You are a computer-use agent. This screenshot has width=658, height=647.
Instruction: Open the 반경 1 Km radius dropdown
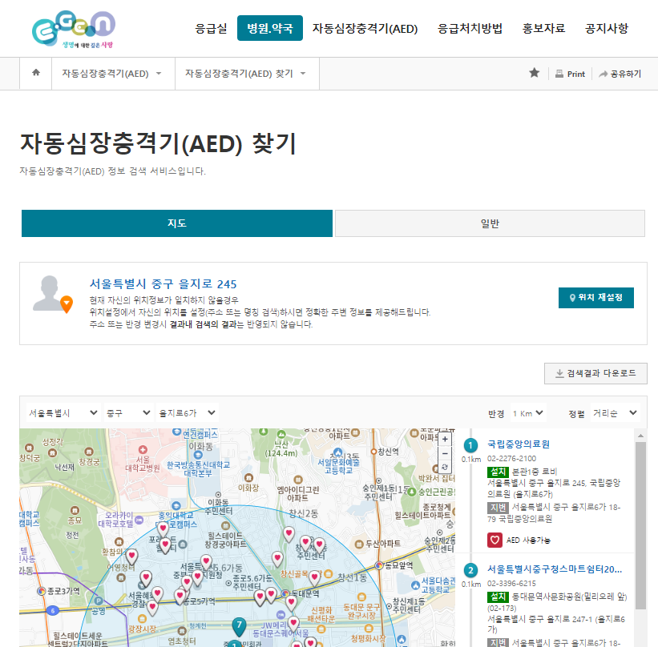click(x=528, y=413)
